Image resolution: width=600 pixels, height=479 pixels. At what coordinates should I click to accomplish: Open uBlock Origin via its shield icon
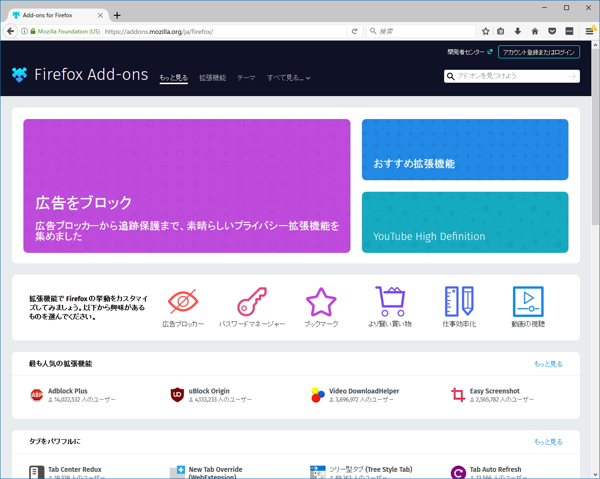tap(177, 394)
